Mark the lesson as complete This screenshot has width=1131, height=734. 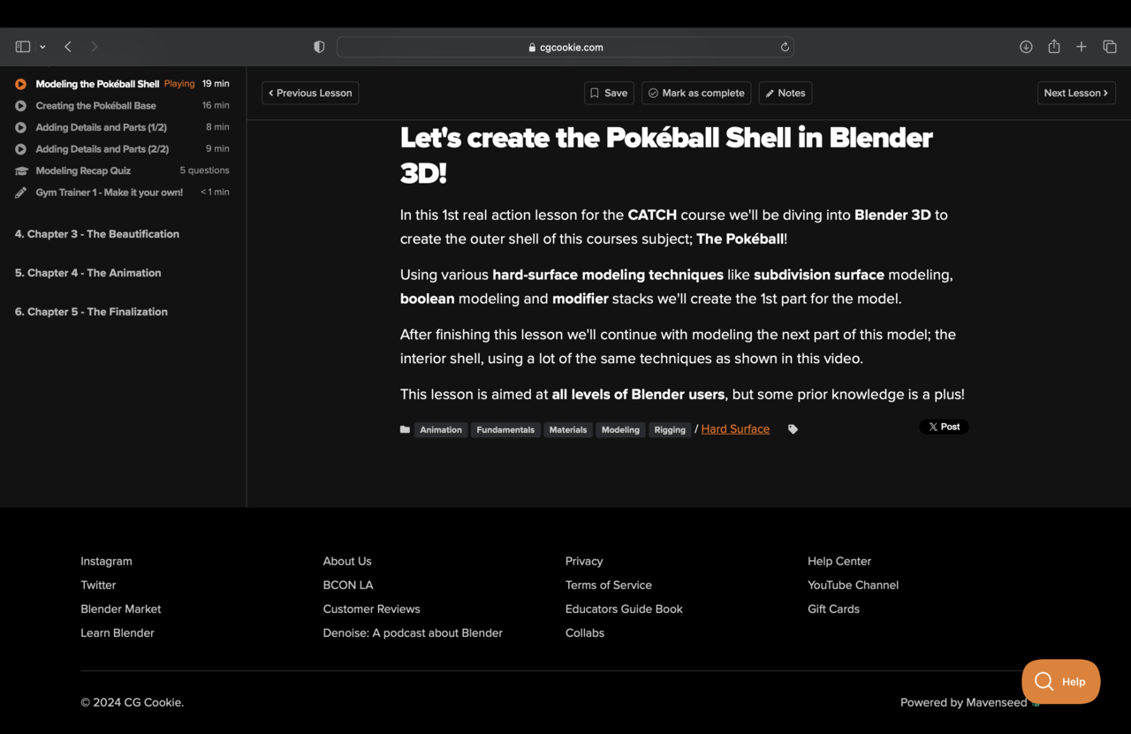[x=696, y=93]
